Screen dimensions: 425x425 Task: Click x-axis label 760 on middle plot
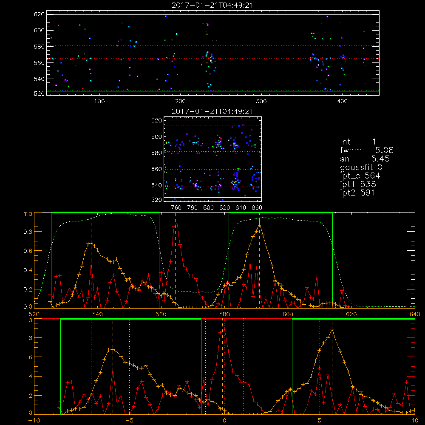(x=176, y=208)
